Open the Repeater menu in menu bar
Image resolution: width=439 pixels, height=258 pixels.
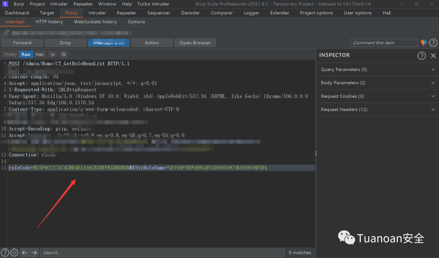(x=83, y=4)
